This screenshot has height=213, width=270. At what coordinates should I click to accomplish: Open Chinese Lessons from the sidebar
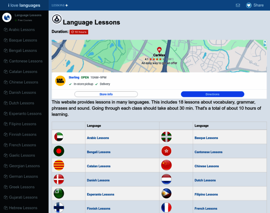coord(23,82)
